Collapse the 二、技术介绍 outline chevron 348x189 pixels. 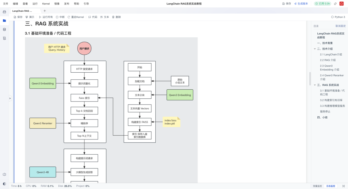[x=315, y=49]
